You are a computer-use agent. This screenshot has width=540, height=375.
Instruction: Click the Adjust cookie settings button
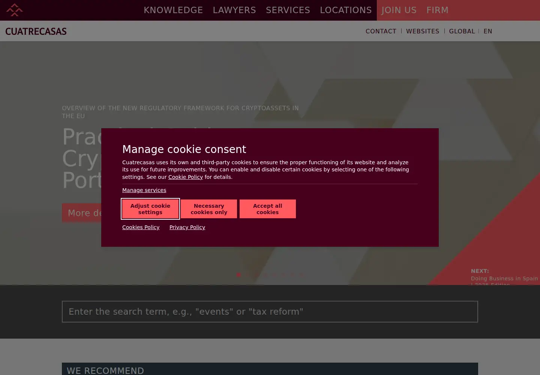(150, 209)
